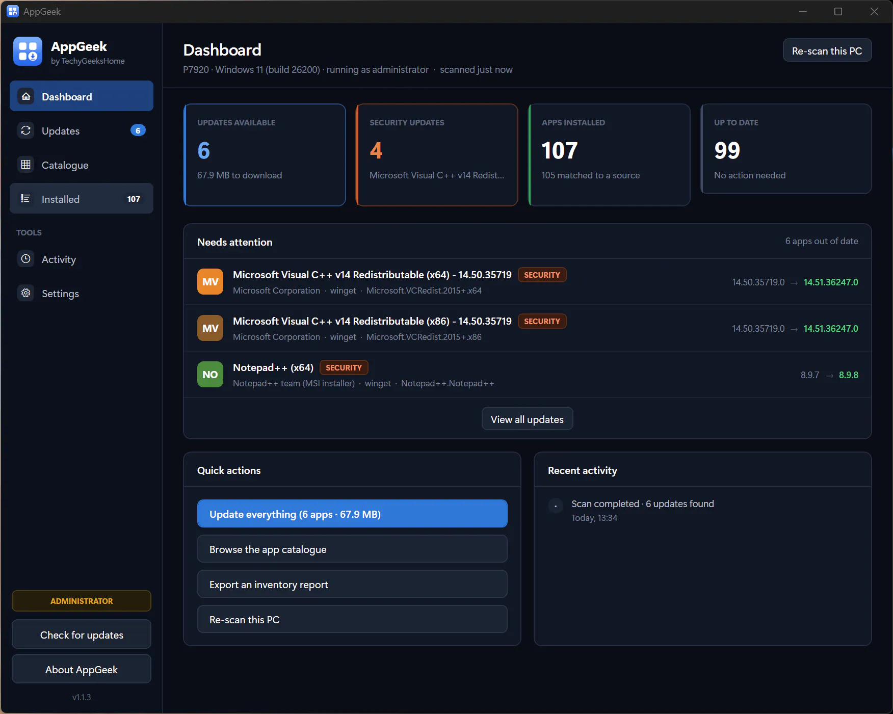893x714 pixels.
Task: Click 'Scan completed · 6 updates found' entry
Action: [x=643, y=504]
